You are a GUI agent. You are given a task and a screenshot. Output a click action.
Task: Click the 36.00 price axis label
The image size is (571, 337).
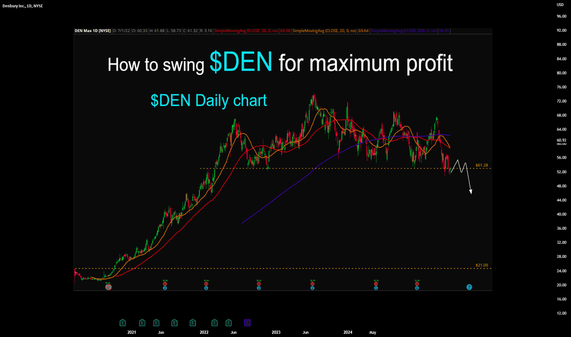(562, 229)
